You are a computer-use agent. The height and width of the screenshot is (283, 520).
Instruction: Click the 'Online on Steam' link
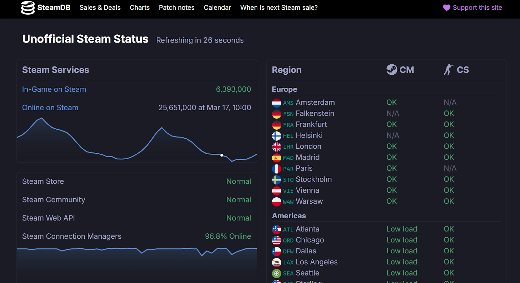point(50,108)
